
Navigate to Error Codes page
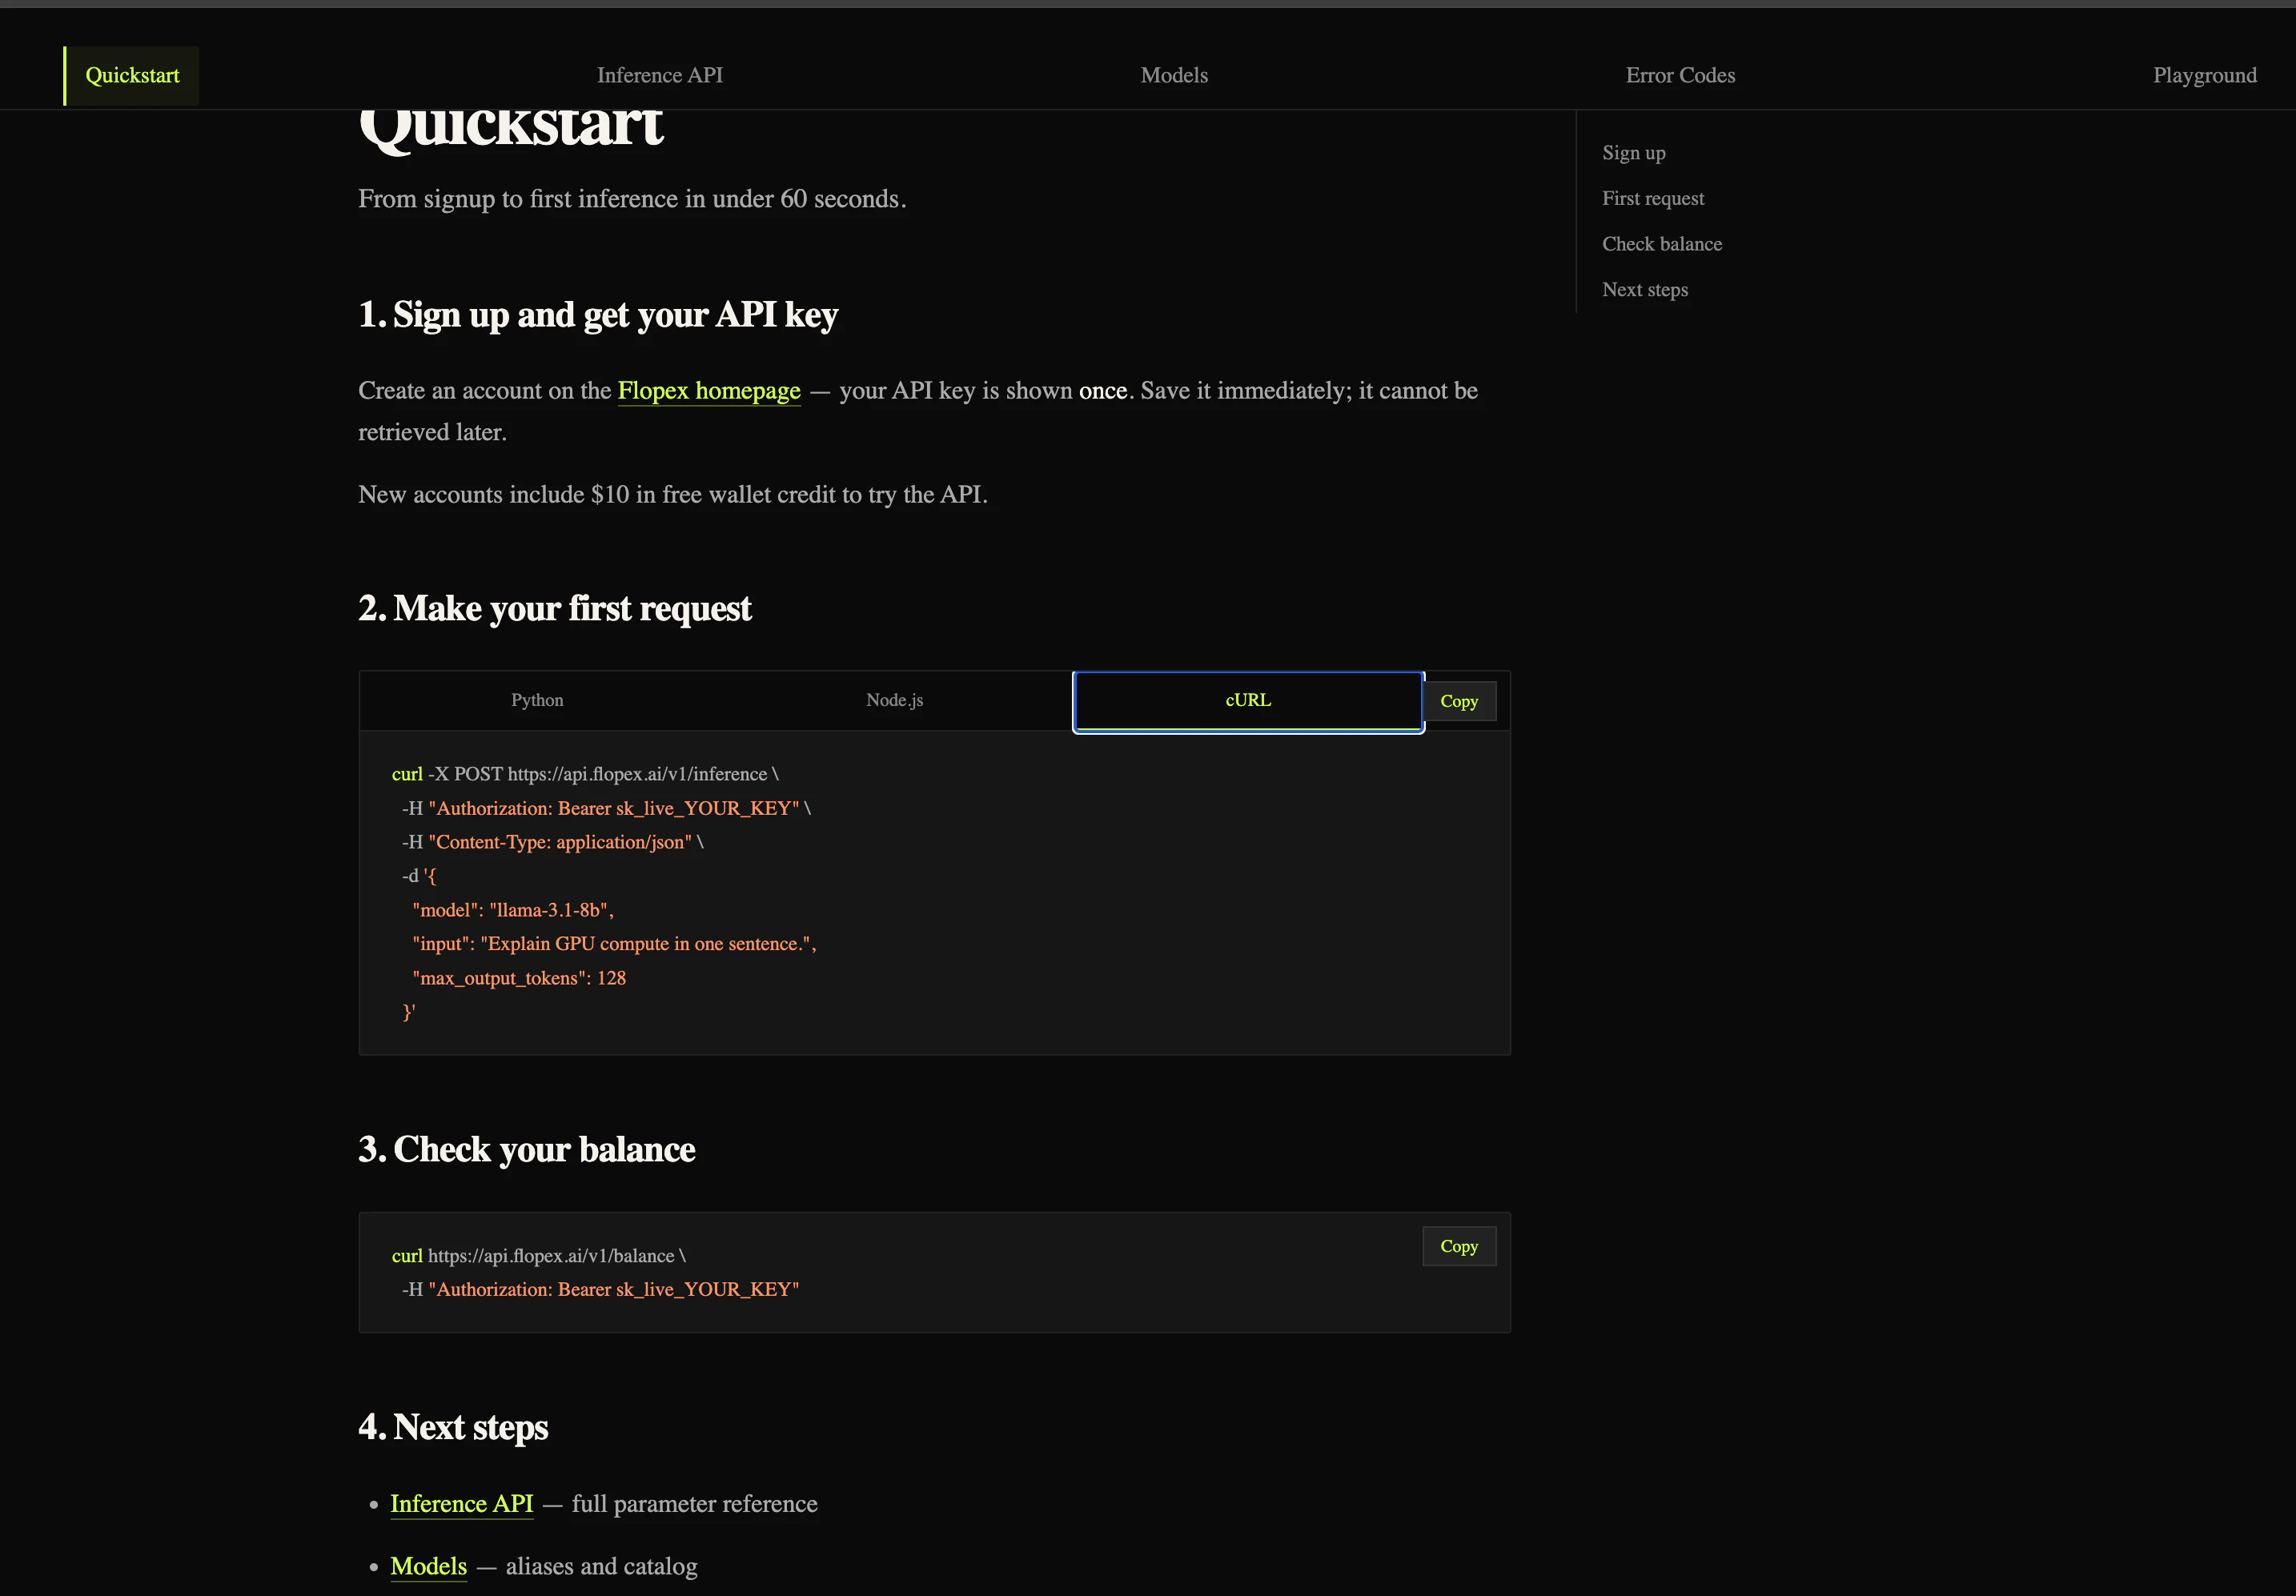click(x=1679, y=76)
